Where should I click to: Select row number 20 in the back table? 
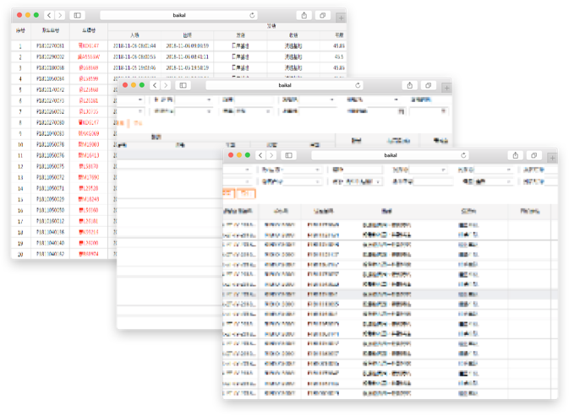point(19,254)
